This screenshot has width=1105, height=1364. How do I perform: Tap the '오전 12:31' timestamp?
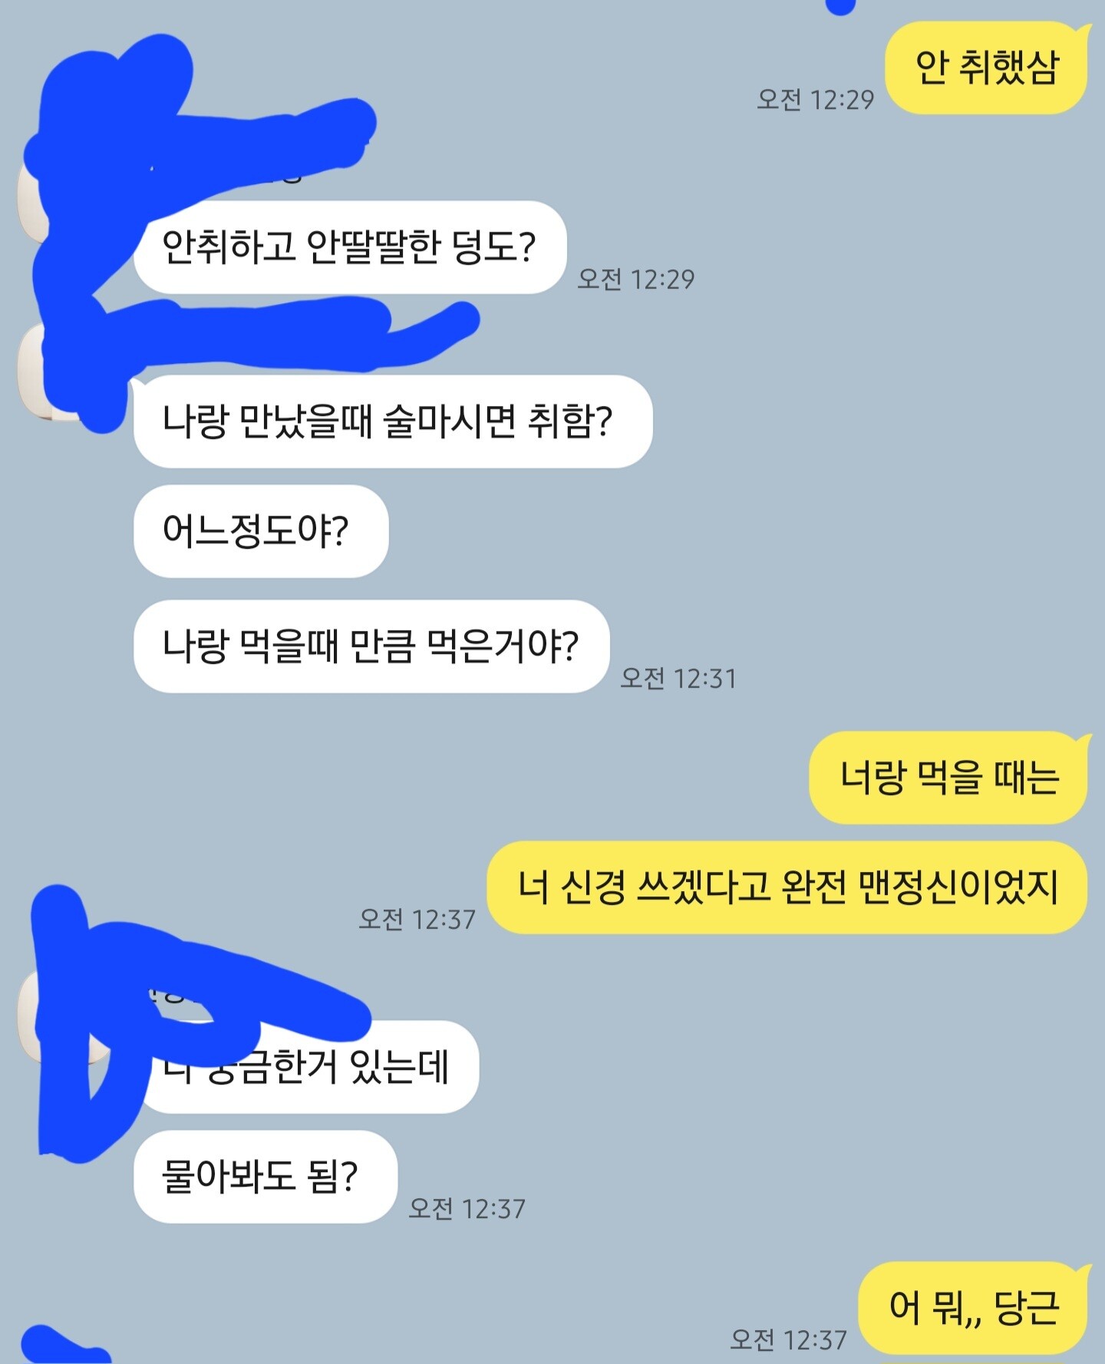678,679
